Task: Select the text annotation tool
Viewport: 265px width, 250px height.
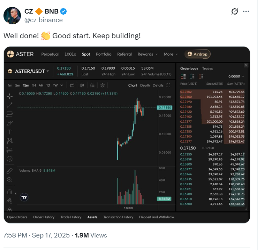Action: pos(10,132)
